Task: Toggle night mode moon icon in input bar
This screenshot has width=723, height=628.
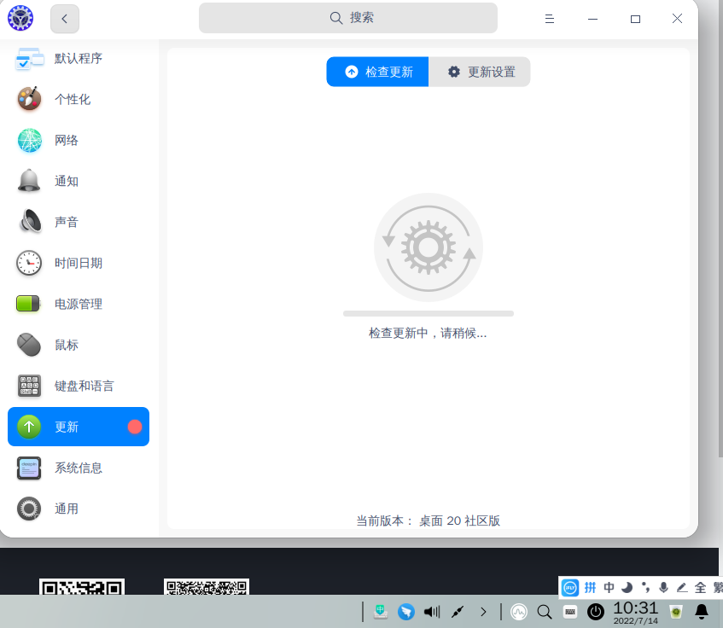Action: [626, 587]
